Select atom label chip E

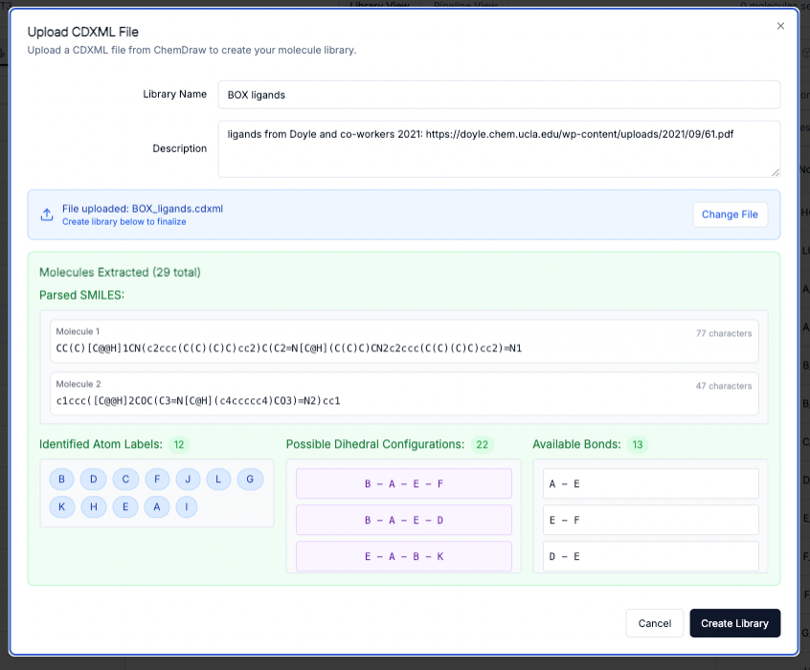125,506
